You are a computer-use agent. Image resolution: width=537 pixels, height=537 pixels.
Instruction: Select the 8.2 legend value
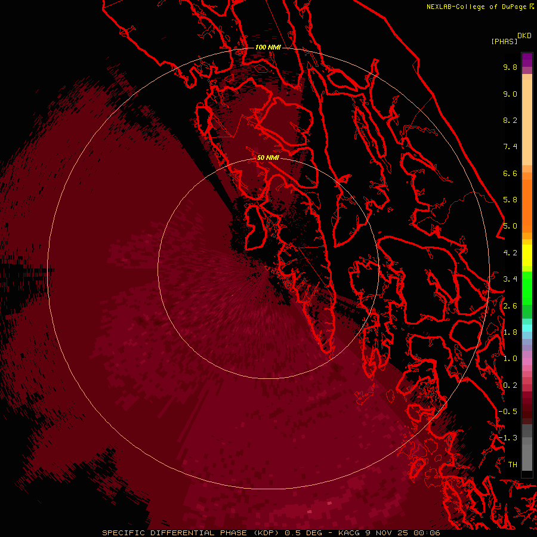tap(510, 120)
